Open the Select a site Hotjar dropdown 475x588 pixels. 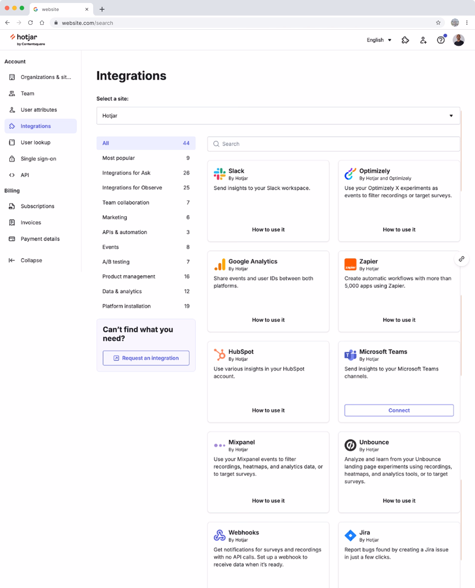(278, 116)
